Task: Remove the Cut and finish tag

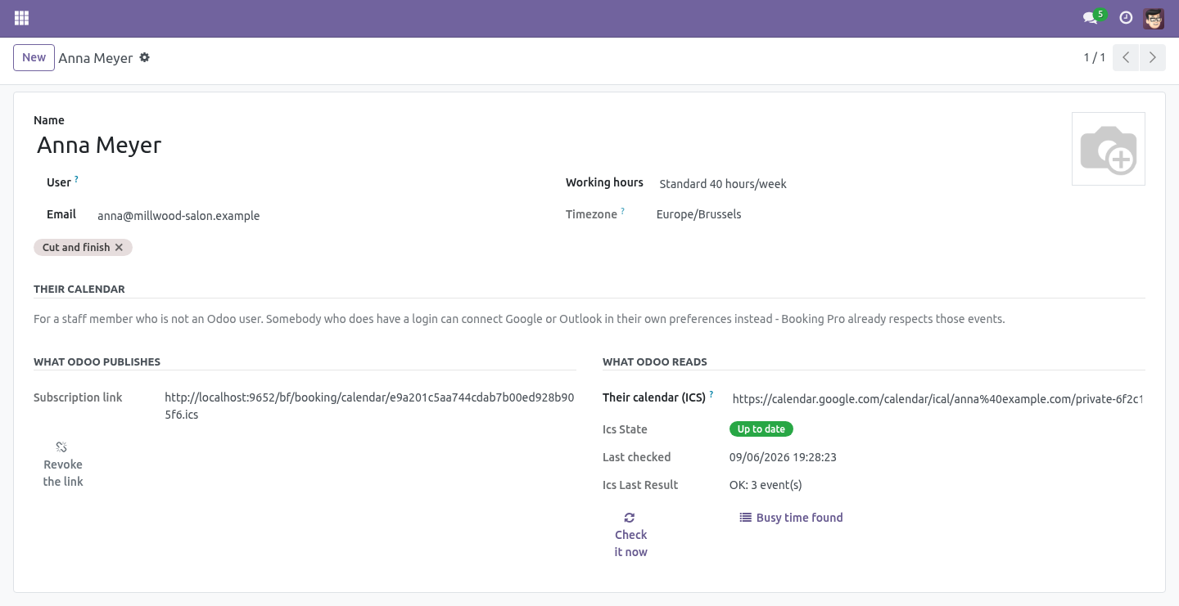Action: click(x=119, y=247)
